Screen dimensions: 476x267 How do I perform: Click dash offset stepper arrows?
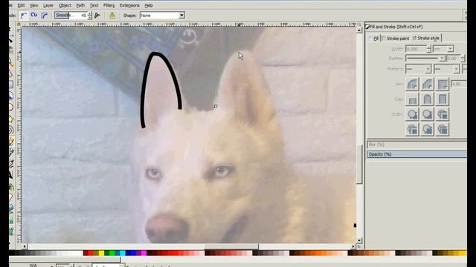[x=463, y=58]
